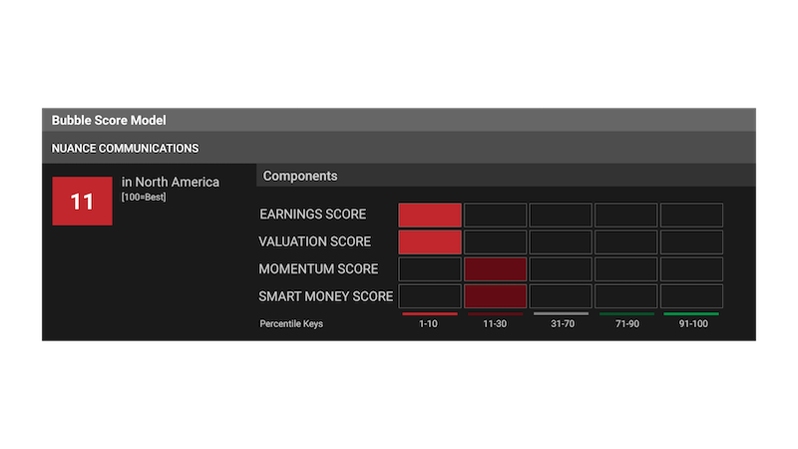The image size is (798, 449).
Task: Click the VALUATION SCORE label
Action: (x=314, y=241)
